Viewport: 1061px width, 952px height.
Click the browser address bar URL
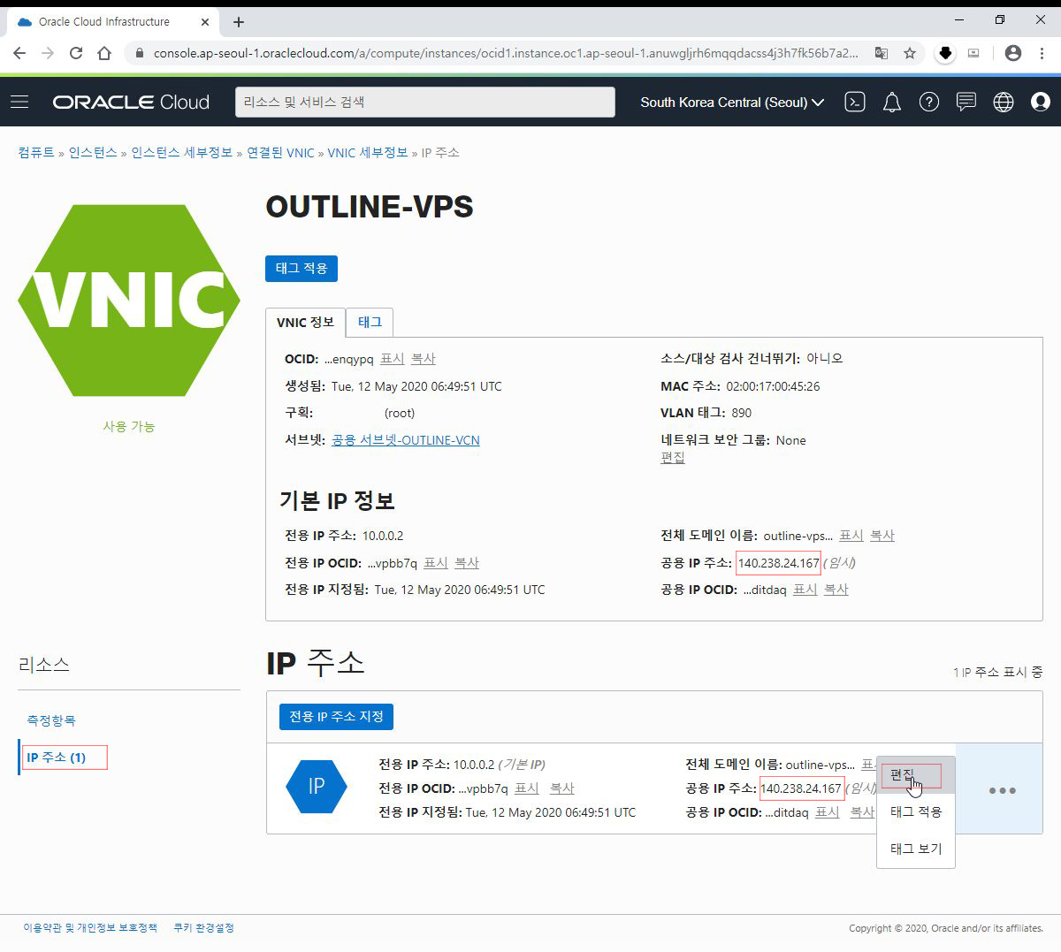click(506, 53)
